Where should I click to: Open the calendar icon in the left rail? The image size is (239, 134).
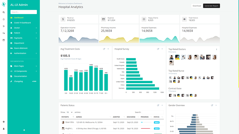[4, 40]
